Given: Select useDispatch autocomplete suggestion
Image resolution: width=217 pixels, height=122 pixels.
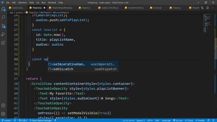Looking at the screenshot, I should click(x=83, y=69).
